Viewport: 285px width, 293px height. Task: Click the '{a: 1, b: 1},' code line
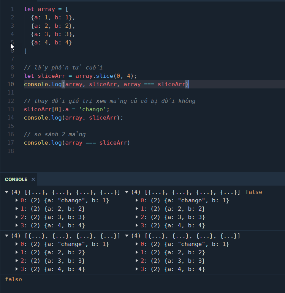point(53,17)
